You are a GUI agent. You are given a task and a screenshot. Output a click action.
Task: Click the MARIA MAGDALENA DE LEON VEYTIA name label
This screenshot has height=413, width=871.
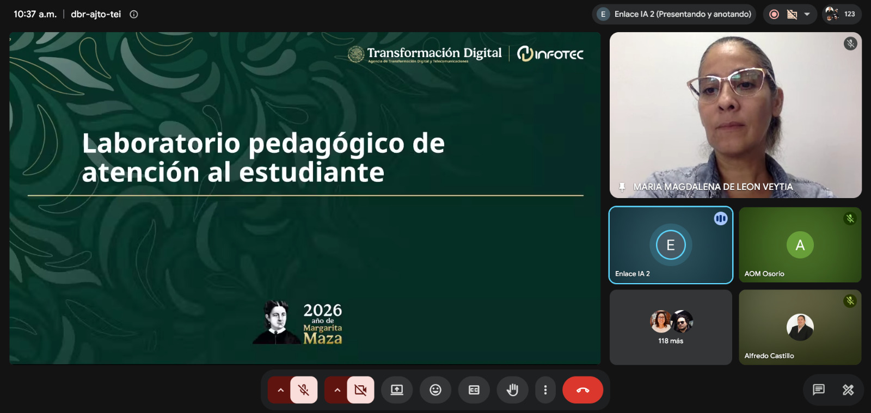713,187
